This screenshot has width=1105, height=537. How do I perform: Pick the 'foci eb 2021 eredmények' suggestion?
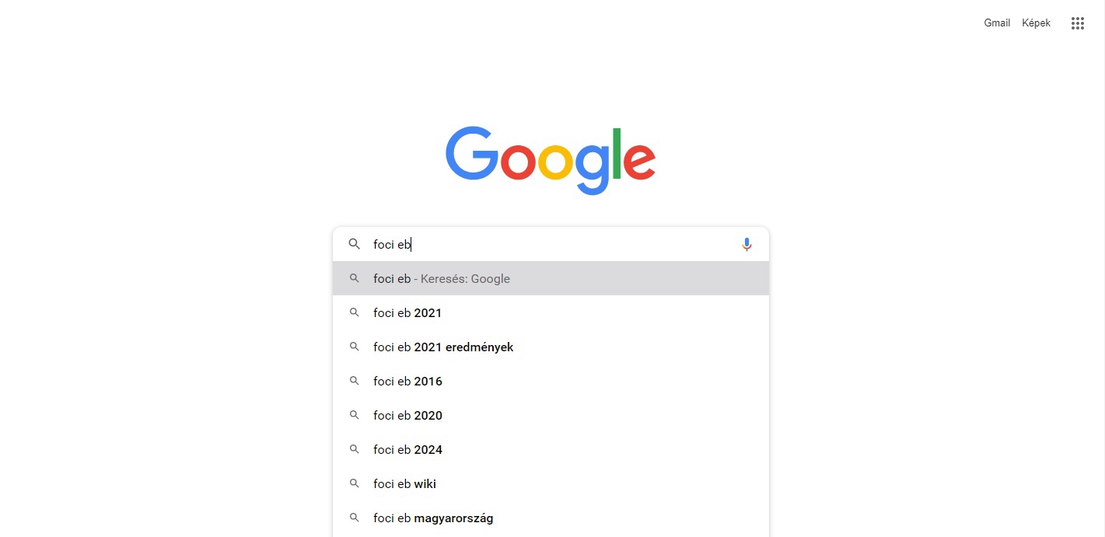coord(551,347)
